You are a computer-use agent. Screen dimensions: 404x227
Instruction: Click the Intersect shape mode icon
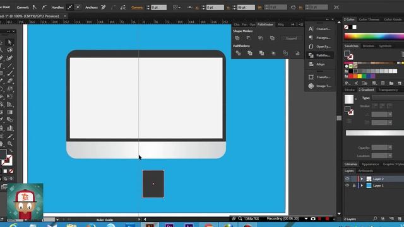[261, 38]
